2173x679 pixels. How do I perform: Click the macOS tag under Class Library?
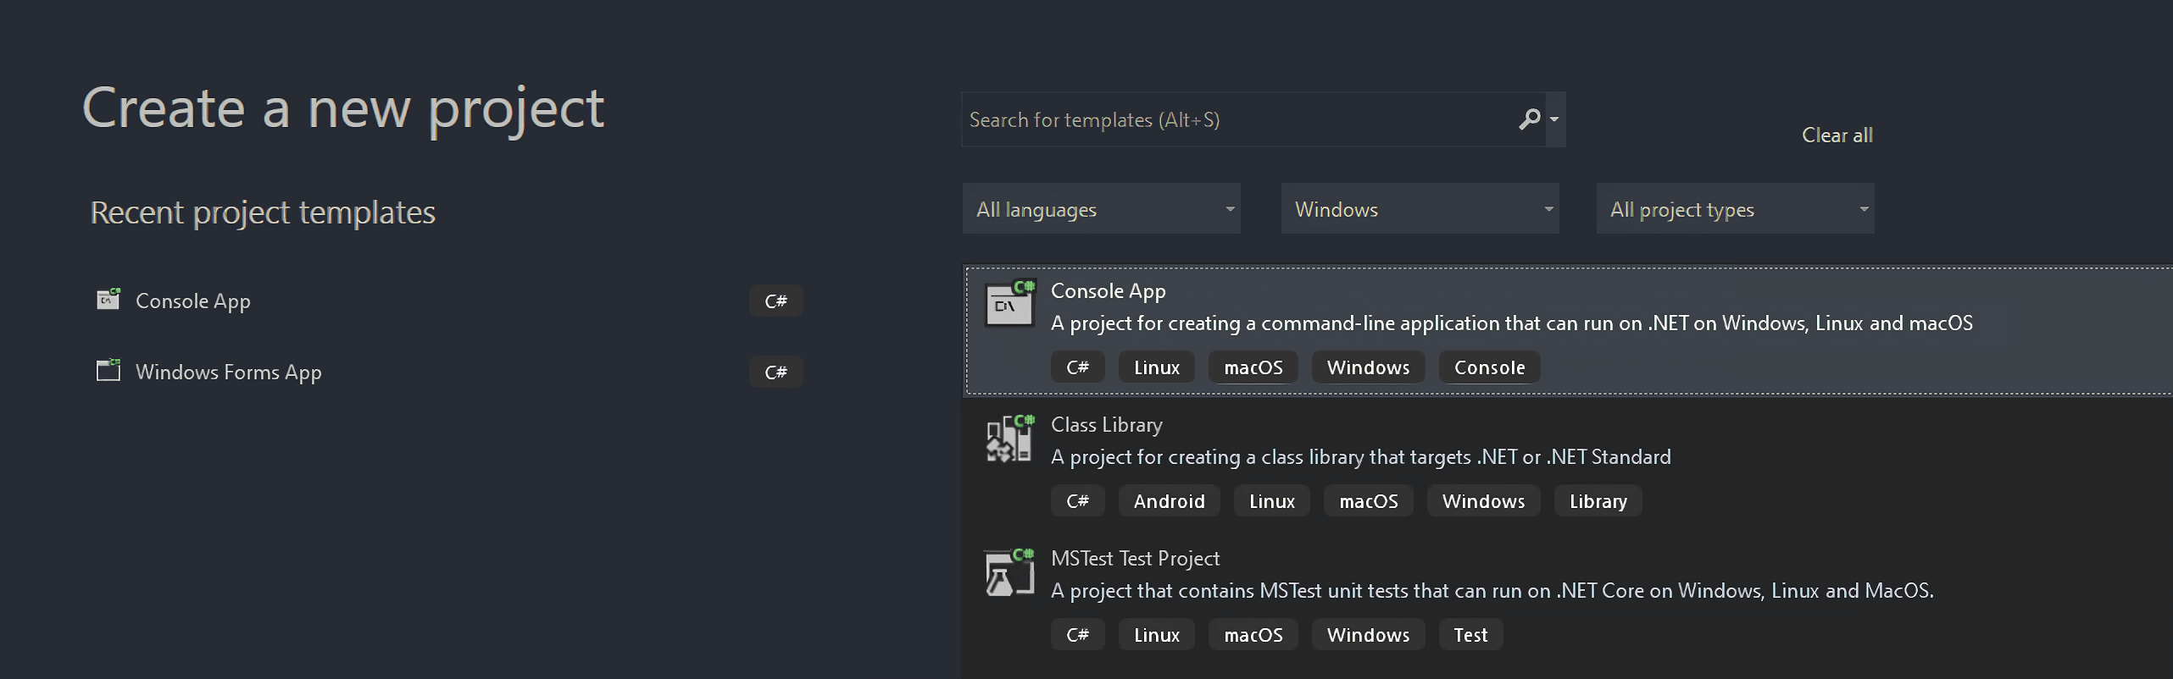pos(1368,500)
